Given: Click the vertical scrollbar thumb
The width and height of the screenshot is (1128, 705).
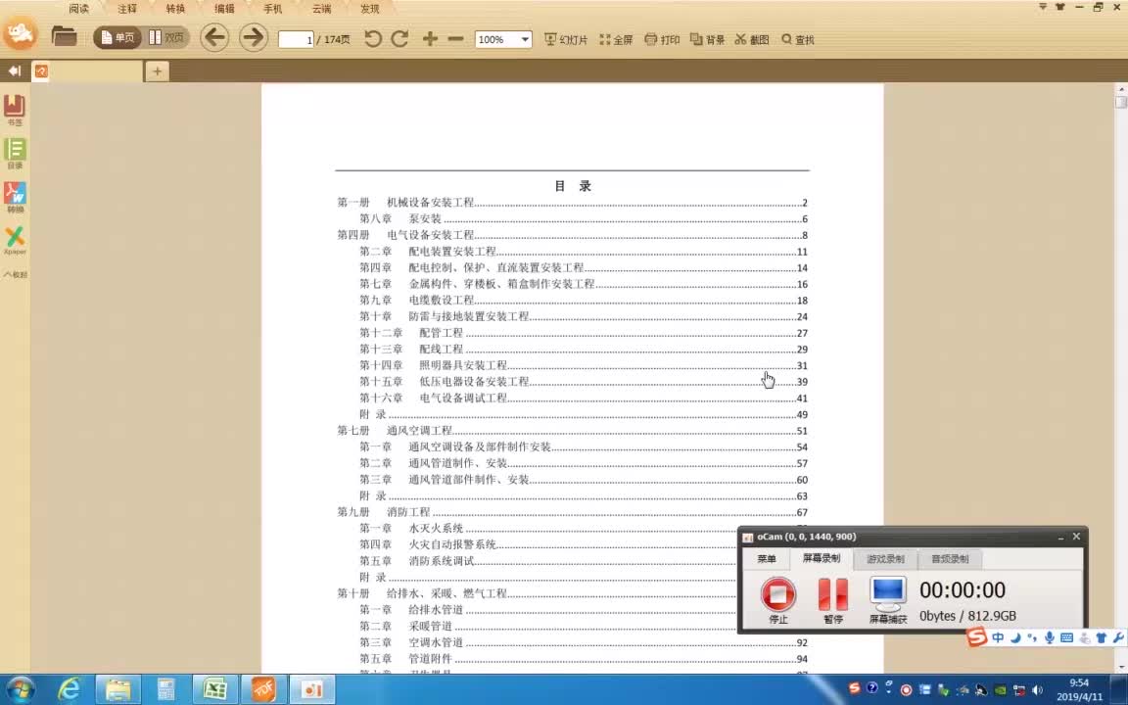Looking at the screenshot, I should click(1121, 102).
